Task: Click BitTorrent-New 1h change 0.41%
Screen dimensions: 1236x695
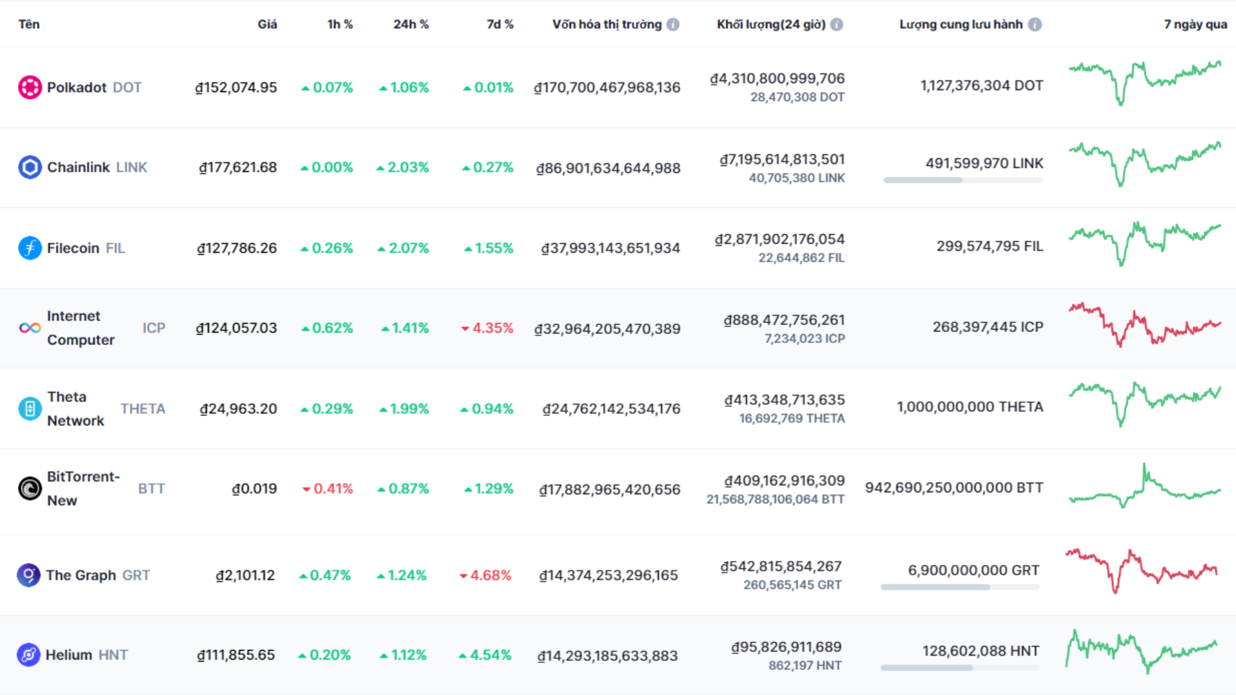Action: point(328,489)
